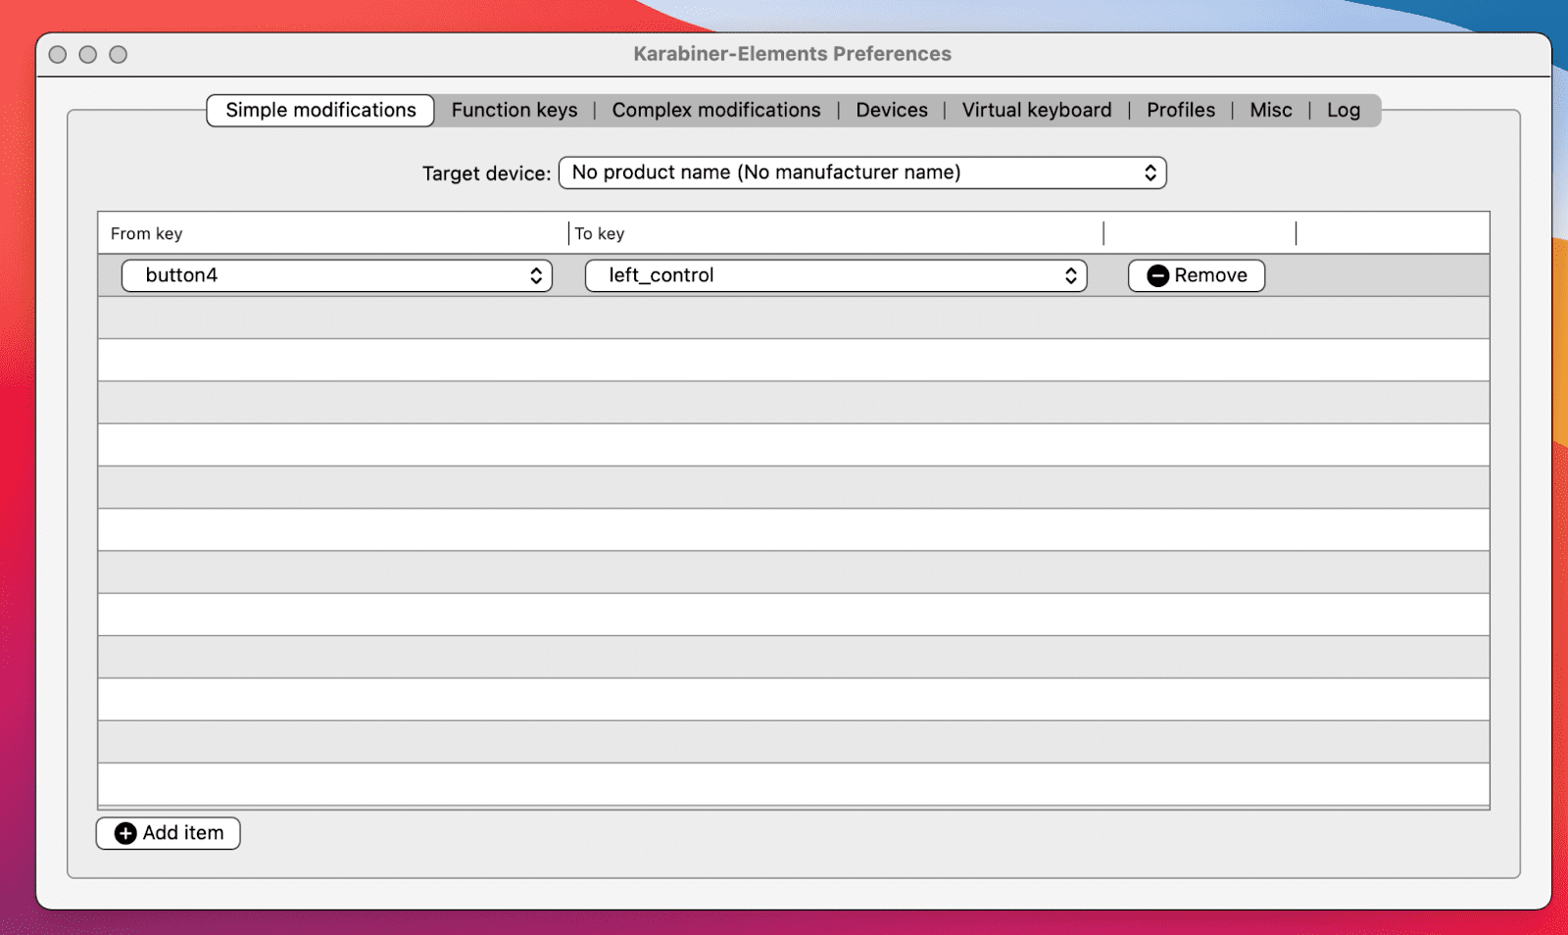Open the button4 From key dropdown
This screenshot has width=1568, height=935.
[x=337, y=275]
